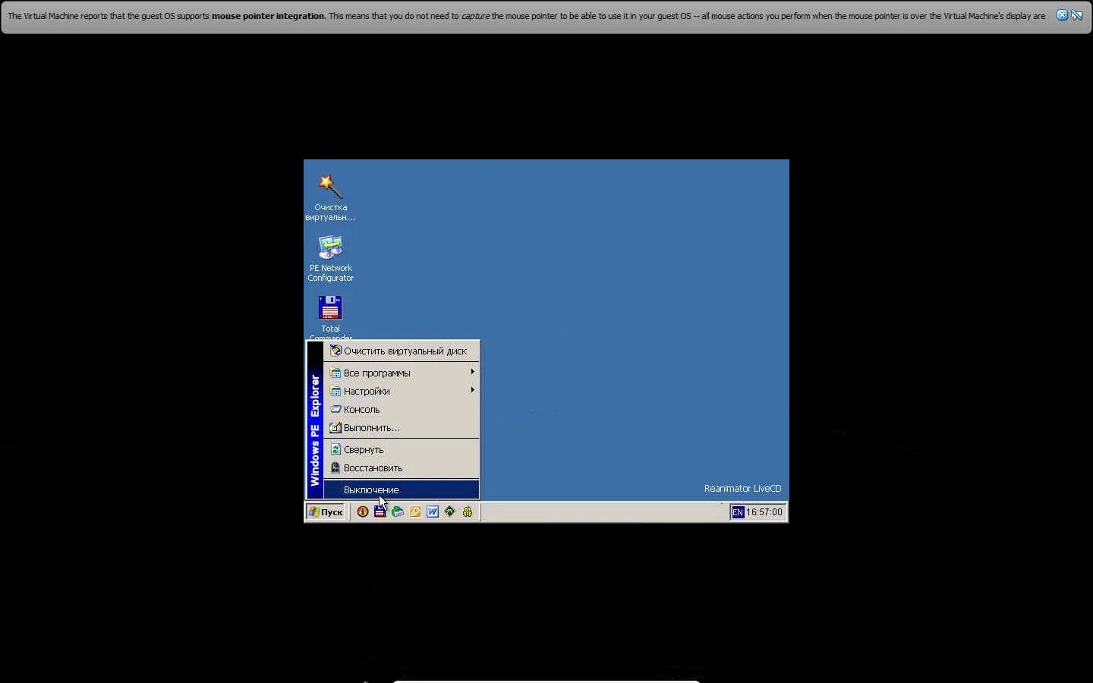Screen dimensions: 1093x683
Task: Expand the Все программы submenu
Action: point(402,373)
